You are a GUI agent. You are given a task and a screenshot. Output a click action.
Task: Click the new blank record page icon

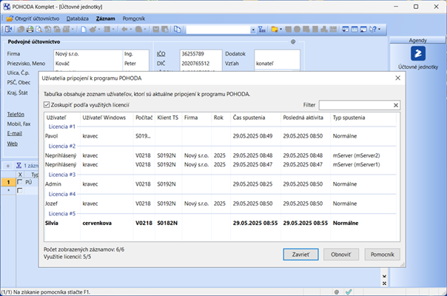pos(84,29)
